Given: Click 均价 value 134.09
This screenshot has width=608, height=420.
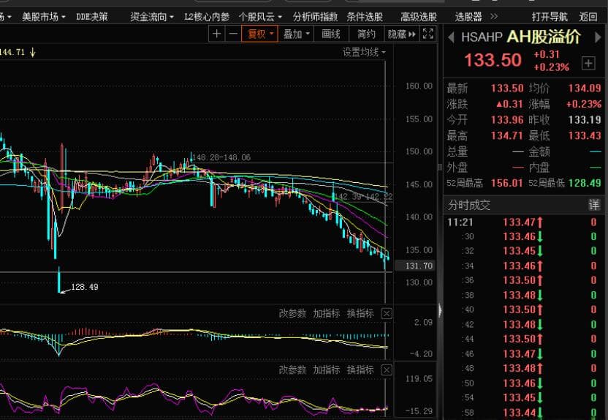Looking at the screenshot, I should pyautogui.click(x=585, y=88).
